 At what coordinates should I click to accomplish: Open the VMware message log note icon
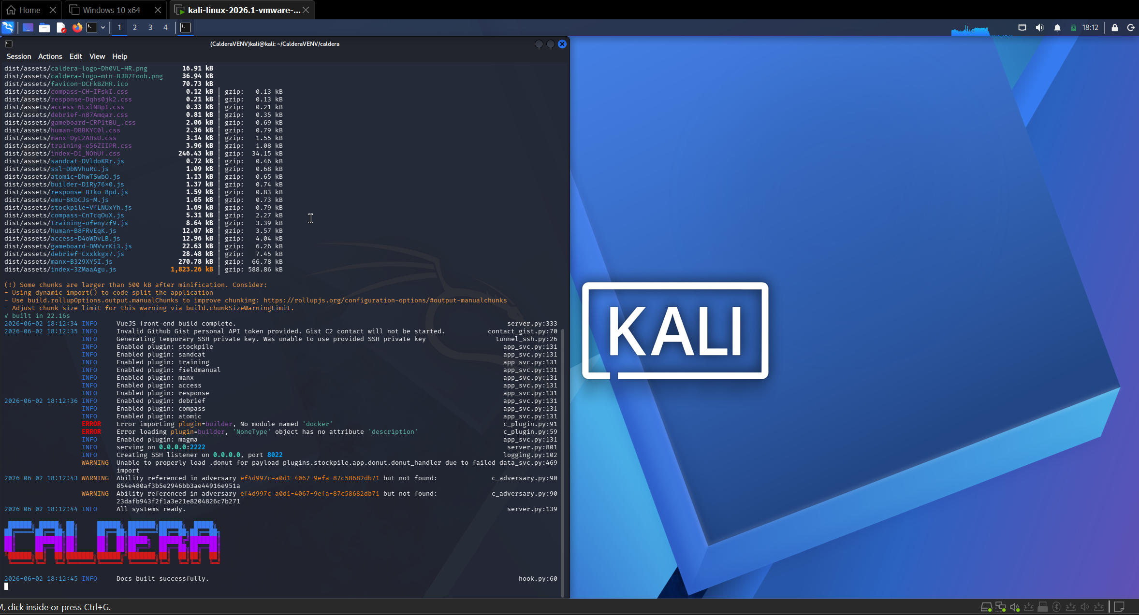click(1119, 607)
